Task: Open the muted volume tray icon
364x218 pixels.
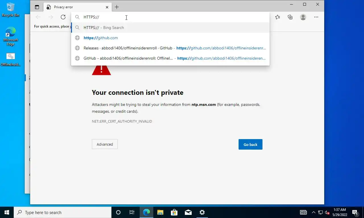Action: [x=327, y=212]
